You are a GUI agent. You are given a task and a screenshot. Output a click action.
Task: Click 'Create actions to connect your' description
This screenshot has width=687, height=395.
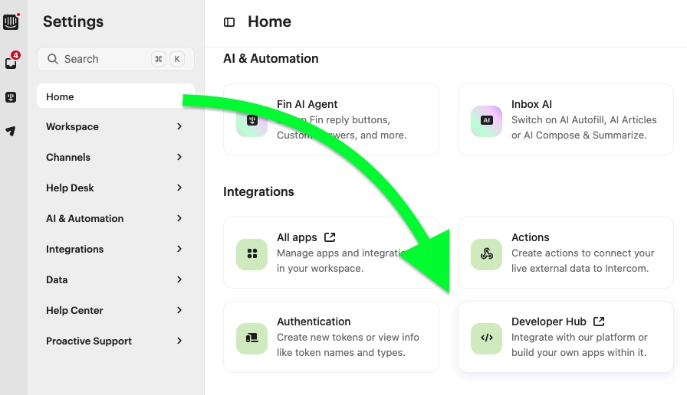click(x=583, y=253)
